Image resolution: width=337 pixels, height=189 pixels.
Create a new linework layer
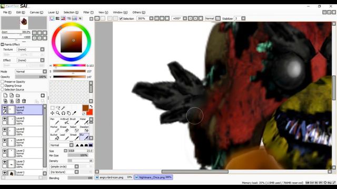pos(12,96)
